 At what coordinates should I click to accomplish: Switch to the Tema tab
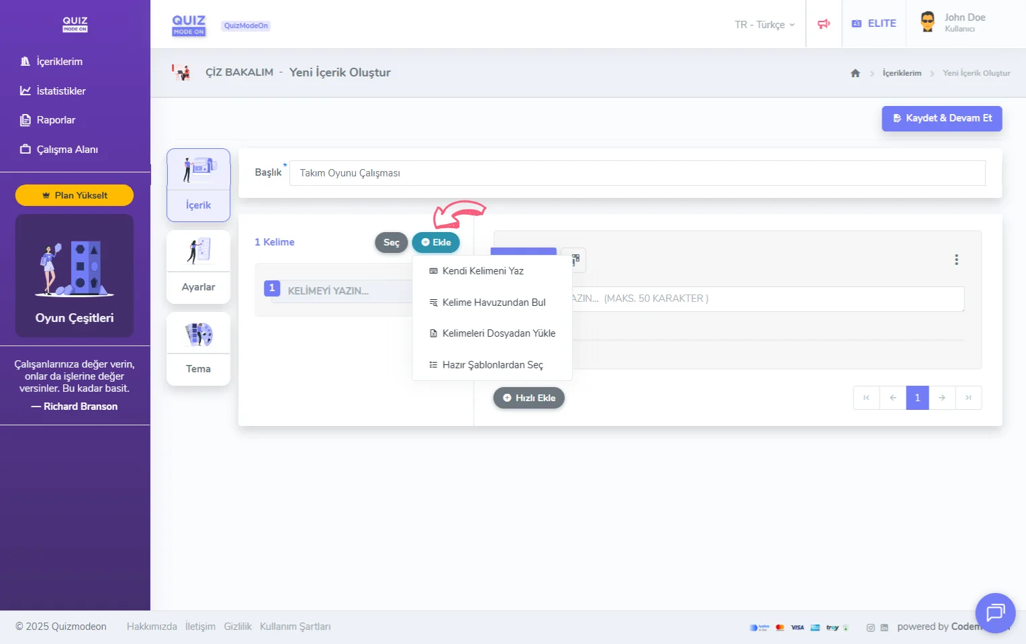[x=198, y=349]
